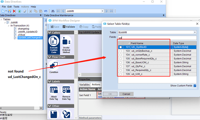The width and height of the screenshot is (200, 120).
Task: Go to previous record arrow icon
Action: tap(63, 11)
